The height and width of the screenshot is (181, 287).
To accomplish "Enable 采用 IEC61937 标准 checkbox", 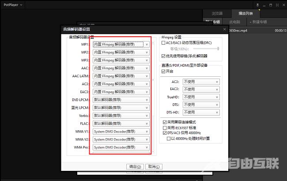I will pos(164,127).
